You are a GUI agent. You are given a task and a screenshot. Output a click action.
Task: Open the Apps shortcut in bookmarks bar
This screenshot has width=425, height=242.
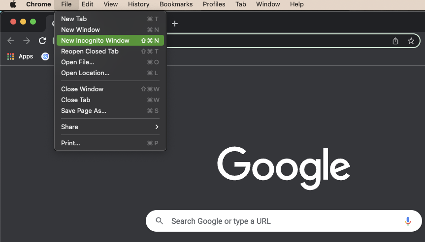pos(20,56)
